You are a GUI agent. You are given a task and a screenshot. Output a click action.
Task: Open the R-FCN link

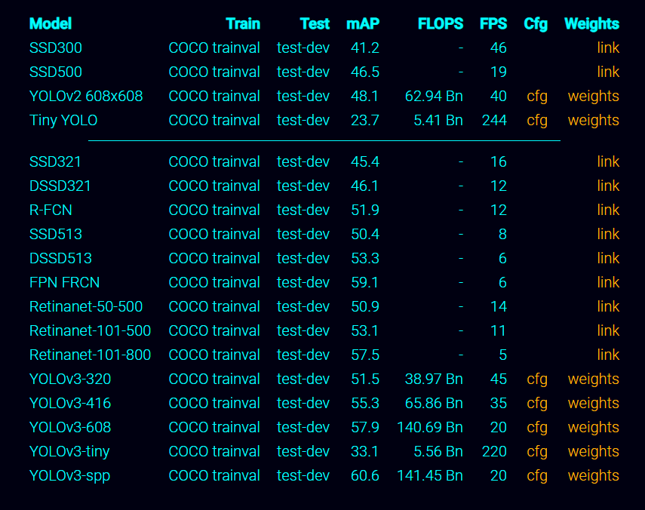[x=608, y=210]
